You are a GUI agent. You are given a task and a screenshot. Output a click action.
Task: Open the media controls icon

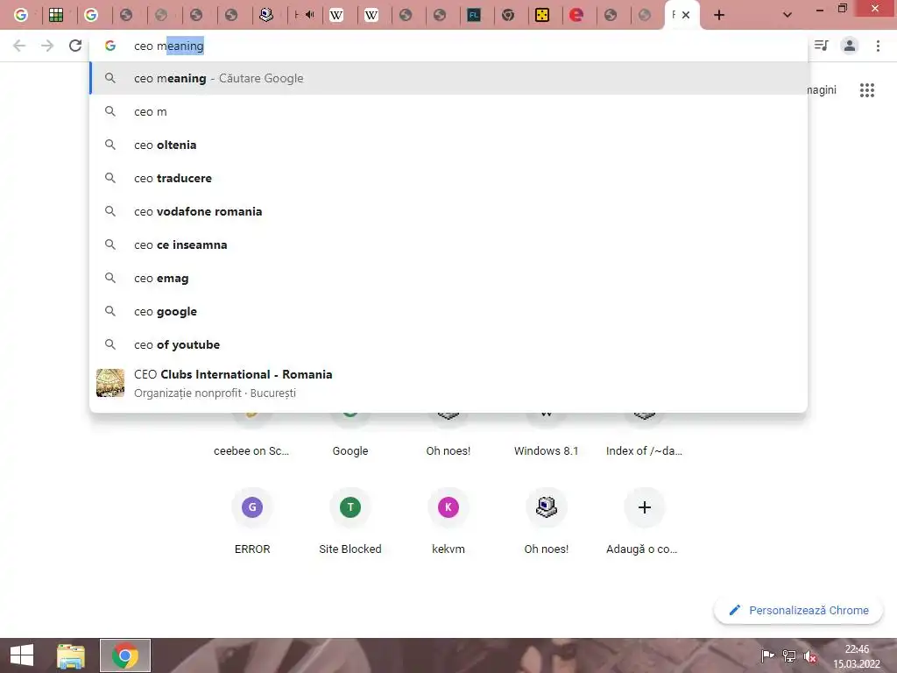pyautogui.click(x=822, y=46)
